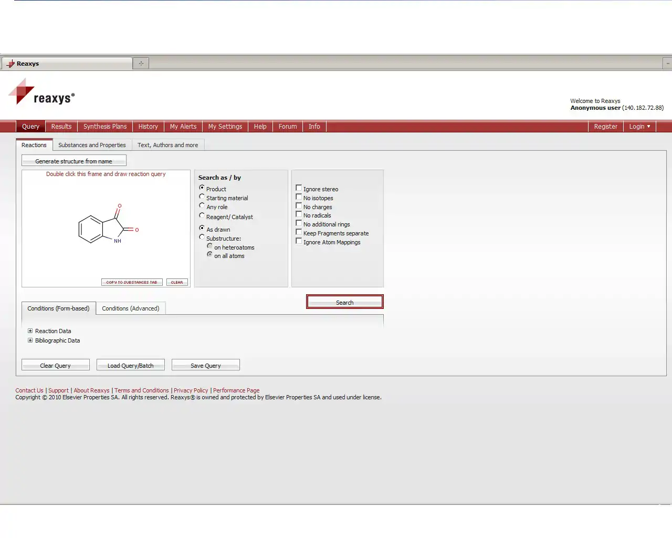Click Copy to Substances Tab button

click(x=132, y=282)
